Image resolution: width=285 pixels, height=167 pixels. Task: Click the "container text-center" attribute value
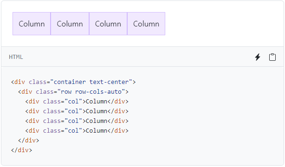(x=91, y=82)
